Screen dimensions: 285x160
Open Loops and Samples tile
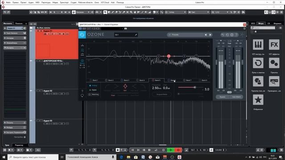coord(258,63)
